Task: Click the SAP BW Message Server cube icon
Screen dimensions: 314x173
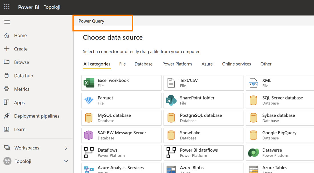Action: tap(89, 135)
